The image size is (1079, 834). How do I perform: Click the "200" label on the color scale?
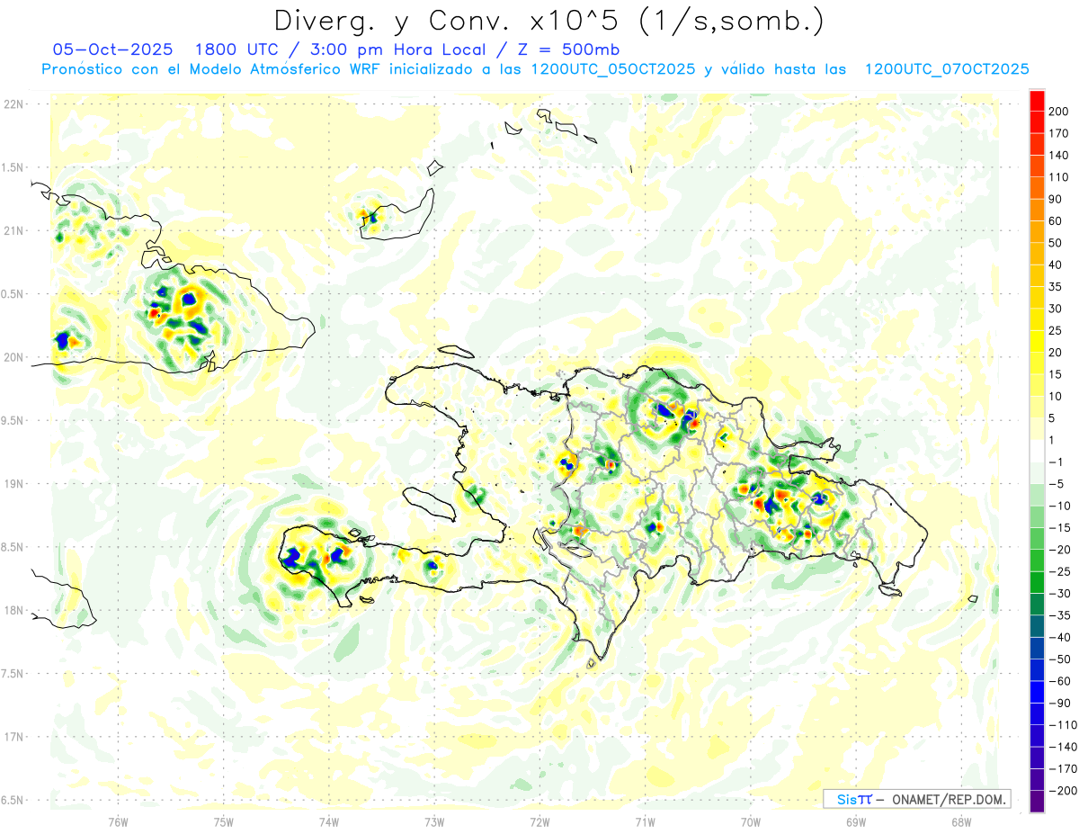click(x=1059, y=112)
